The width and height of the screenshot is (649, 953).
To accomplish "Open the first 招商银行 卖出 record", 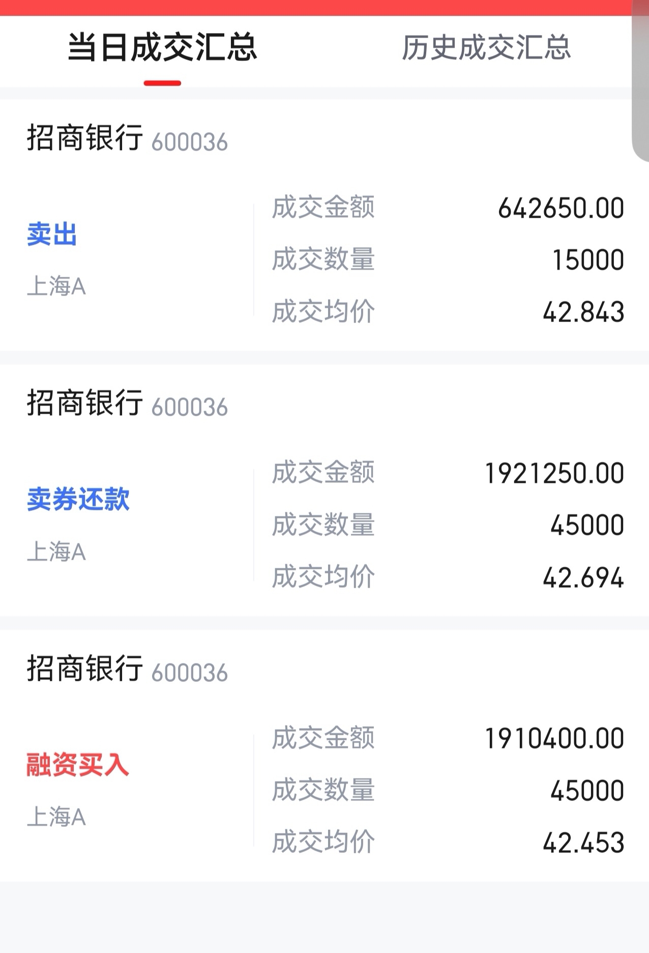I will coord(324,225).
